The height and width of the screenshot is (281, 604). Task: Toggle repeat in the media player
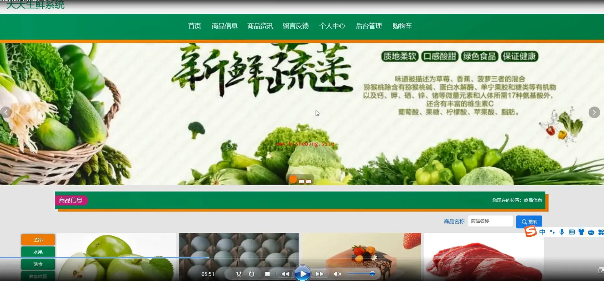[x=251, y=274]
